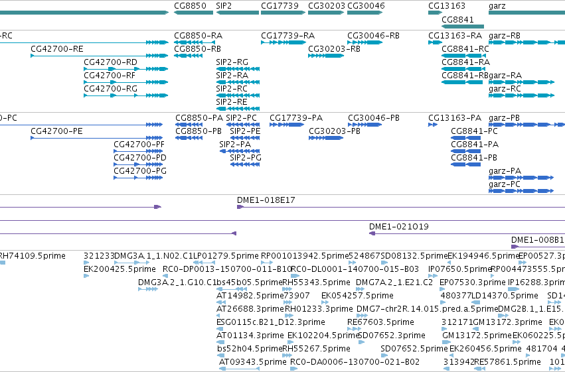Select the EST RH74109.5prime

tap(3, 263)
